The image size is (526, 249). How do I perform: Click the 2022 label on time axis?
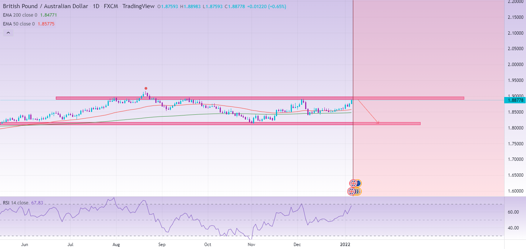345,244
